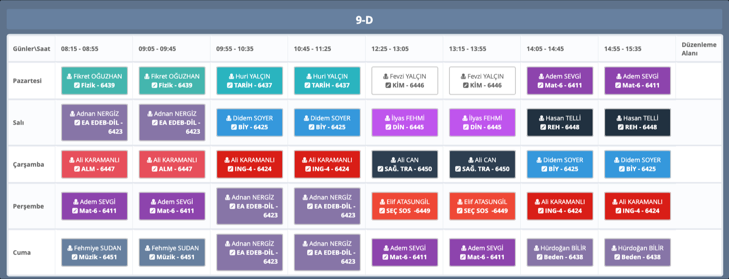Click the 9-D class title bar
729x279 pixels.
pos(364,20)
